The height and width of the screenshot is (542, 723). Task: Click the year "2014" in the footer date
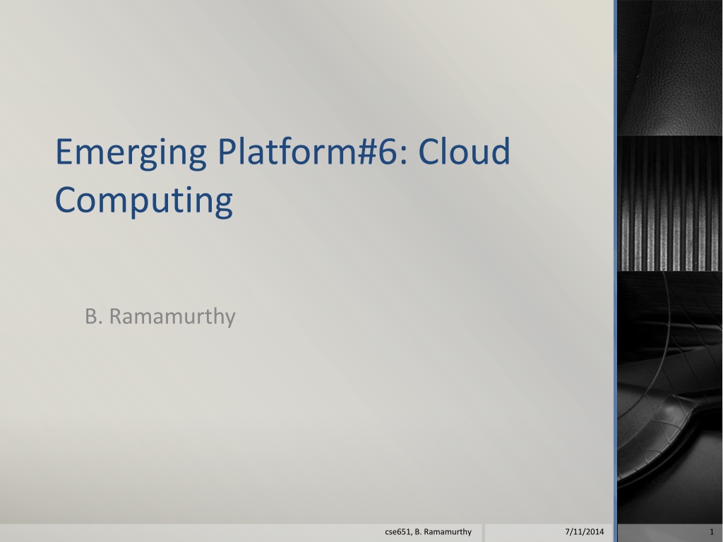coord(594,532)
